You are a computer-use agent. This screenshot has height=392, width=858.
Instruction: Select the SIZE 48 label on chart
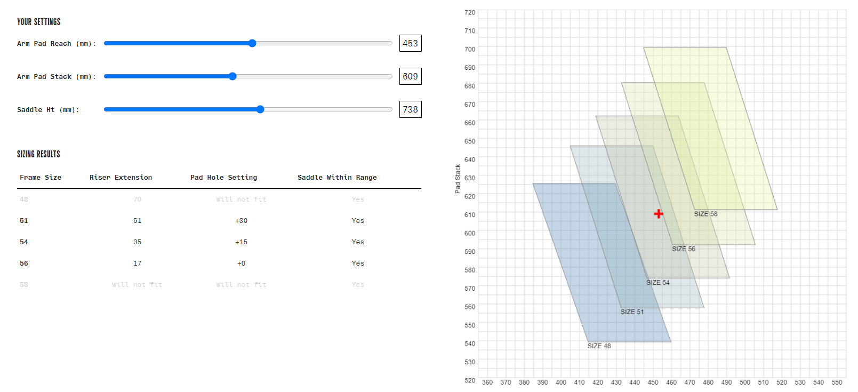tap(599, 346)
